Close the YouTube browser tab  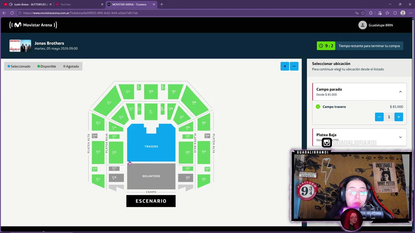pyautogui.click(x=102, y=4)
